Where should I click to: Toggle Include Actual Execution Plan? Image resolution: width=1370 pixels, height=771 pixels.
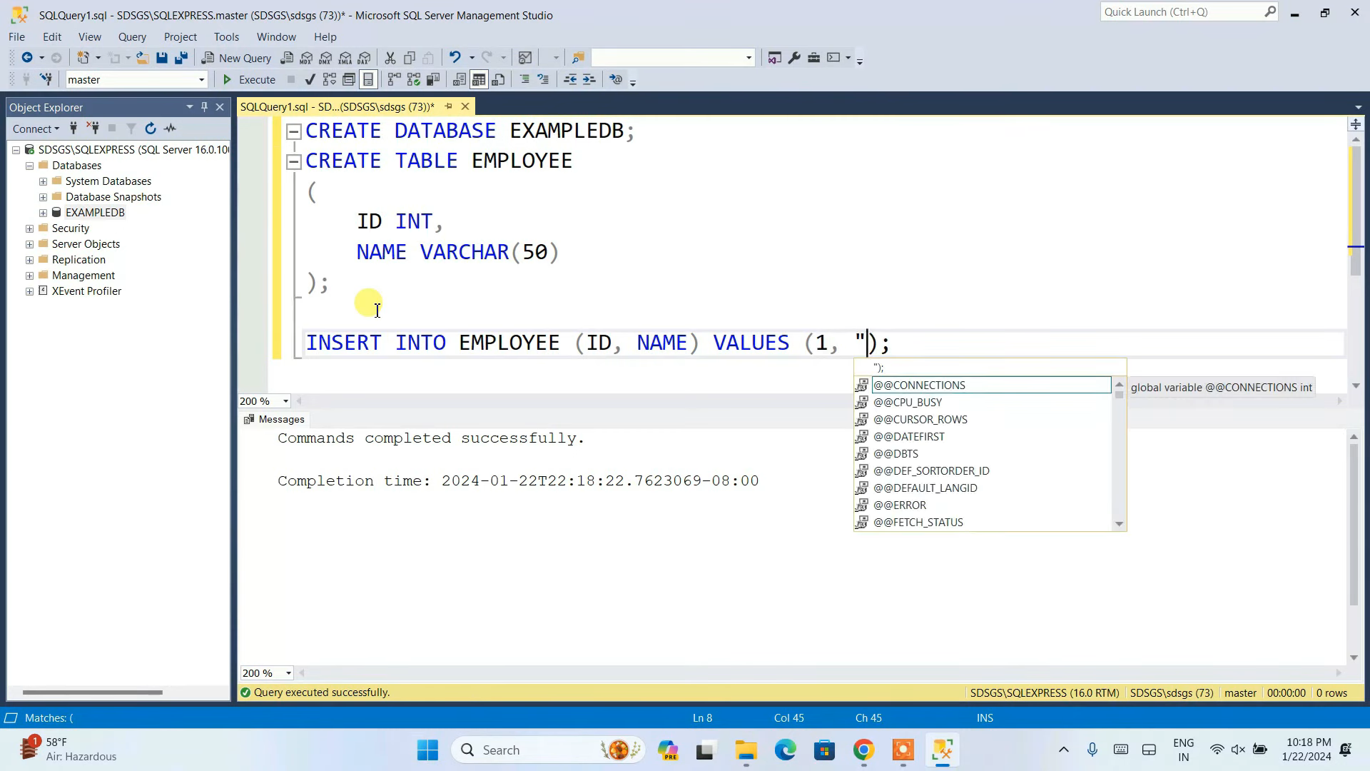[x=394, y=79]
